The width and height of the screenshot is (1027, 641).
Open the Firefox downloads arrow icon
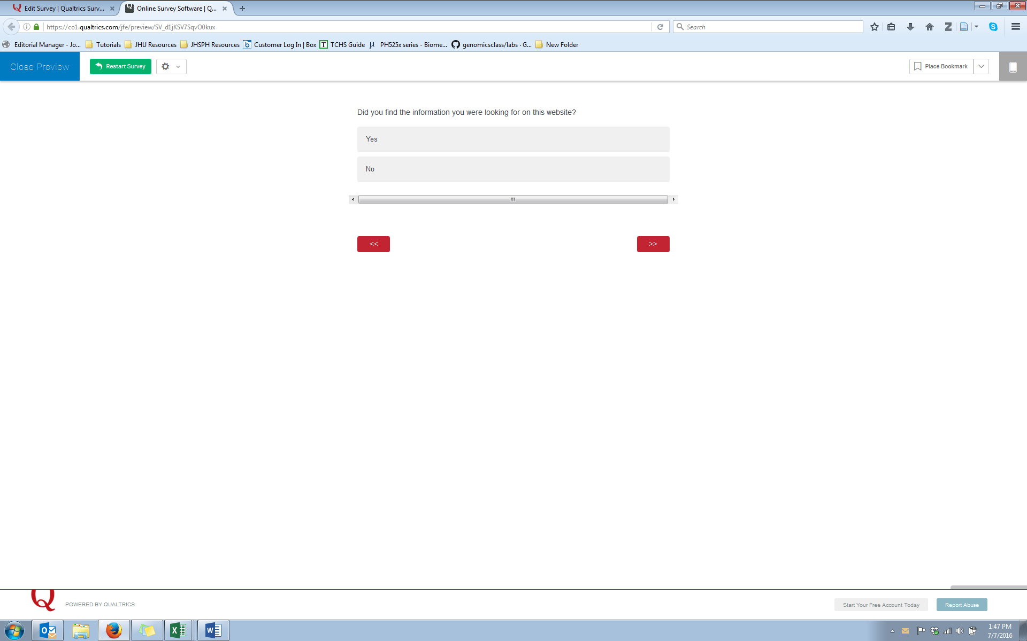tap(910, 27)
